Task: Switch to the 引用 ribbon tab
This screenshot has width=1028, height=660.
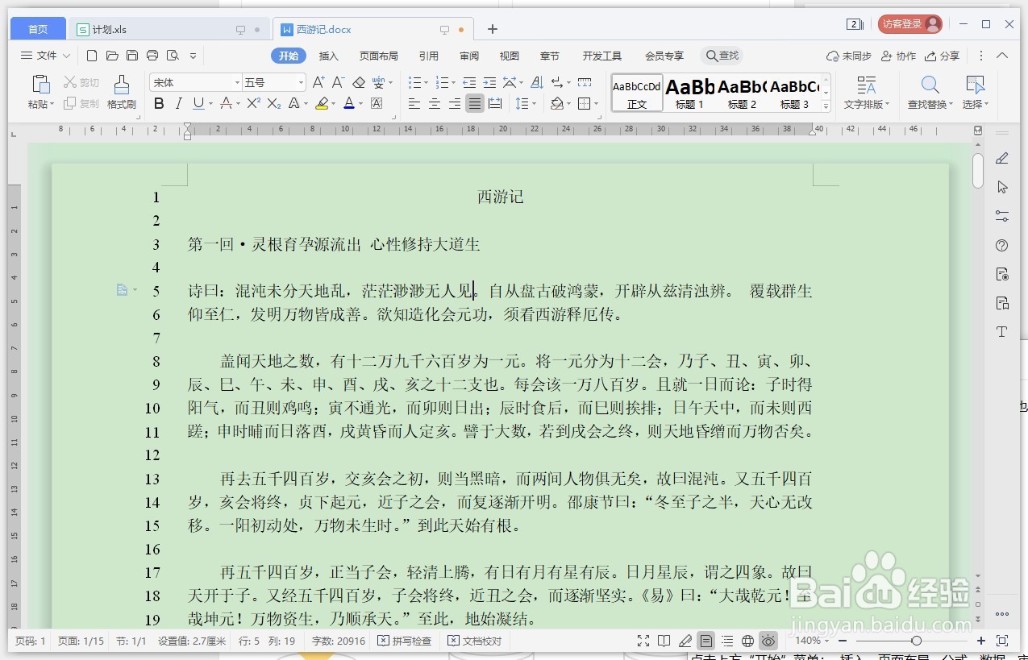Action: [429, 56]
